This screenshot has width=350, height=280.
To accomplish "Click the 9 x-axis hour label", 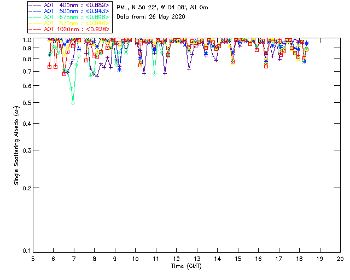I will coord(115,259).
